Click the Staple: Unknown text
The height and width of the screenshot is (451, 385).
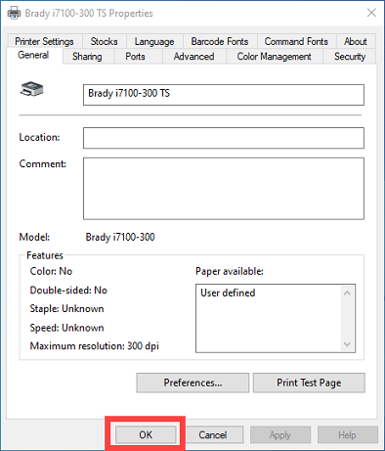pos(66,308)
